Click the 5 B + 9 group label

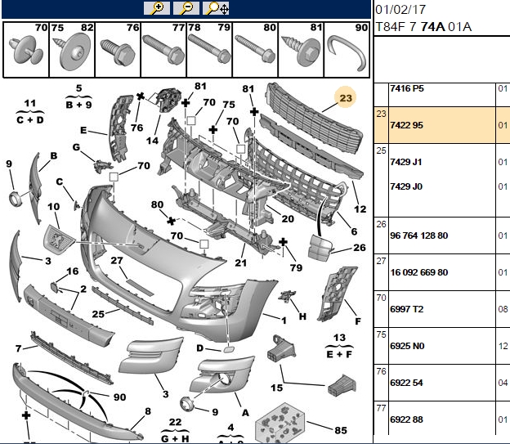click(78, 96)
